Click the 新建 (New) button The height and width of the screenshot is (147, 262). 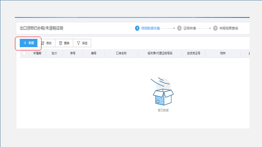click(x=29, y=43)
